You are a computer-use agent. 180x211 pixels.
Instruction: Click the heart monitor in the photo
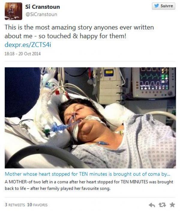[x=154, y=83]
